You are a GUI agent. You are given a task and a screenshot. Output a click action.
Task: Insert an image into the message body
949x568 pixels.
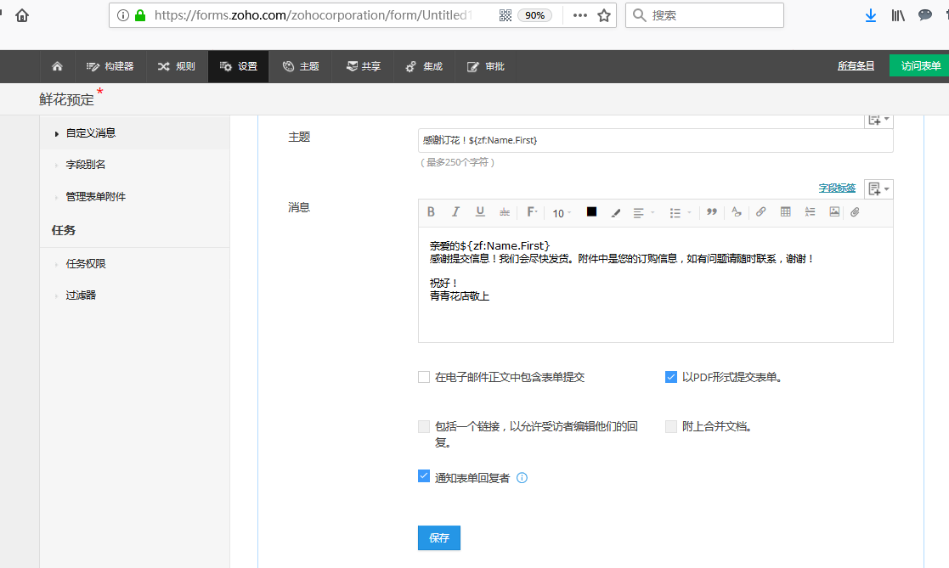[x=834, y=212]
